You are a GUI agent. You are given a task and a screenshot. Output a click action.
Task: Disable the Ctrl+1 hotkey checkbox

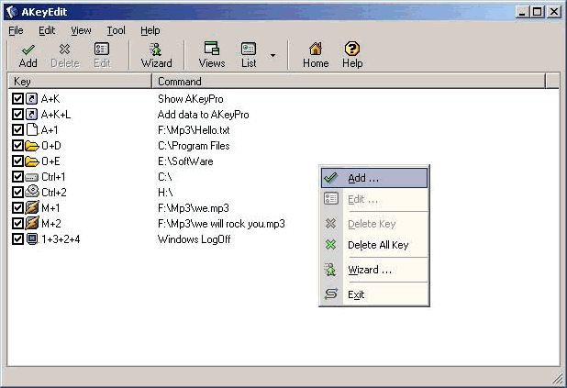(x=17, y=177)
